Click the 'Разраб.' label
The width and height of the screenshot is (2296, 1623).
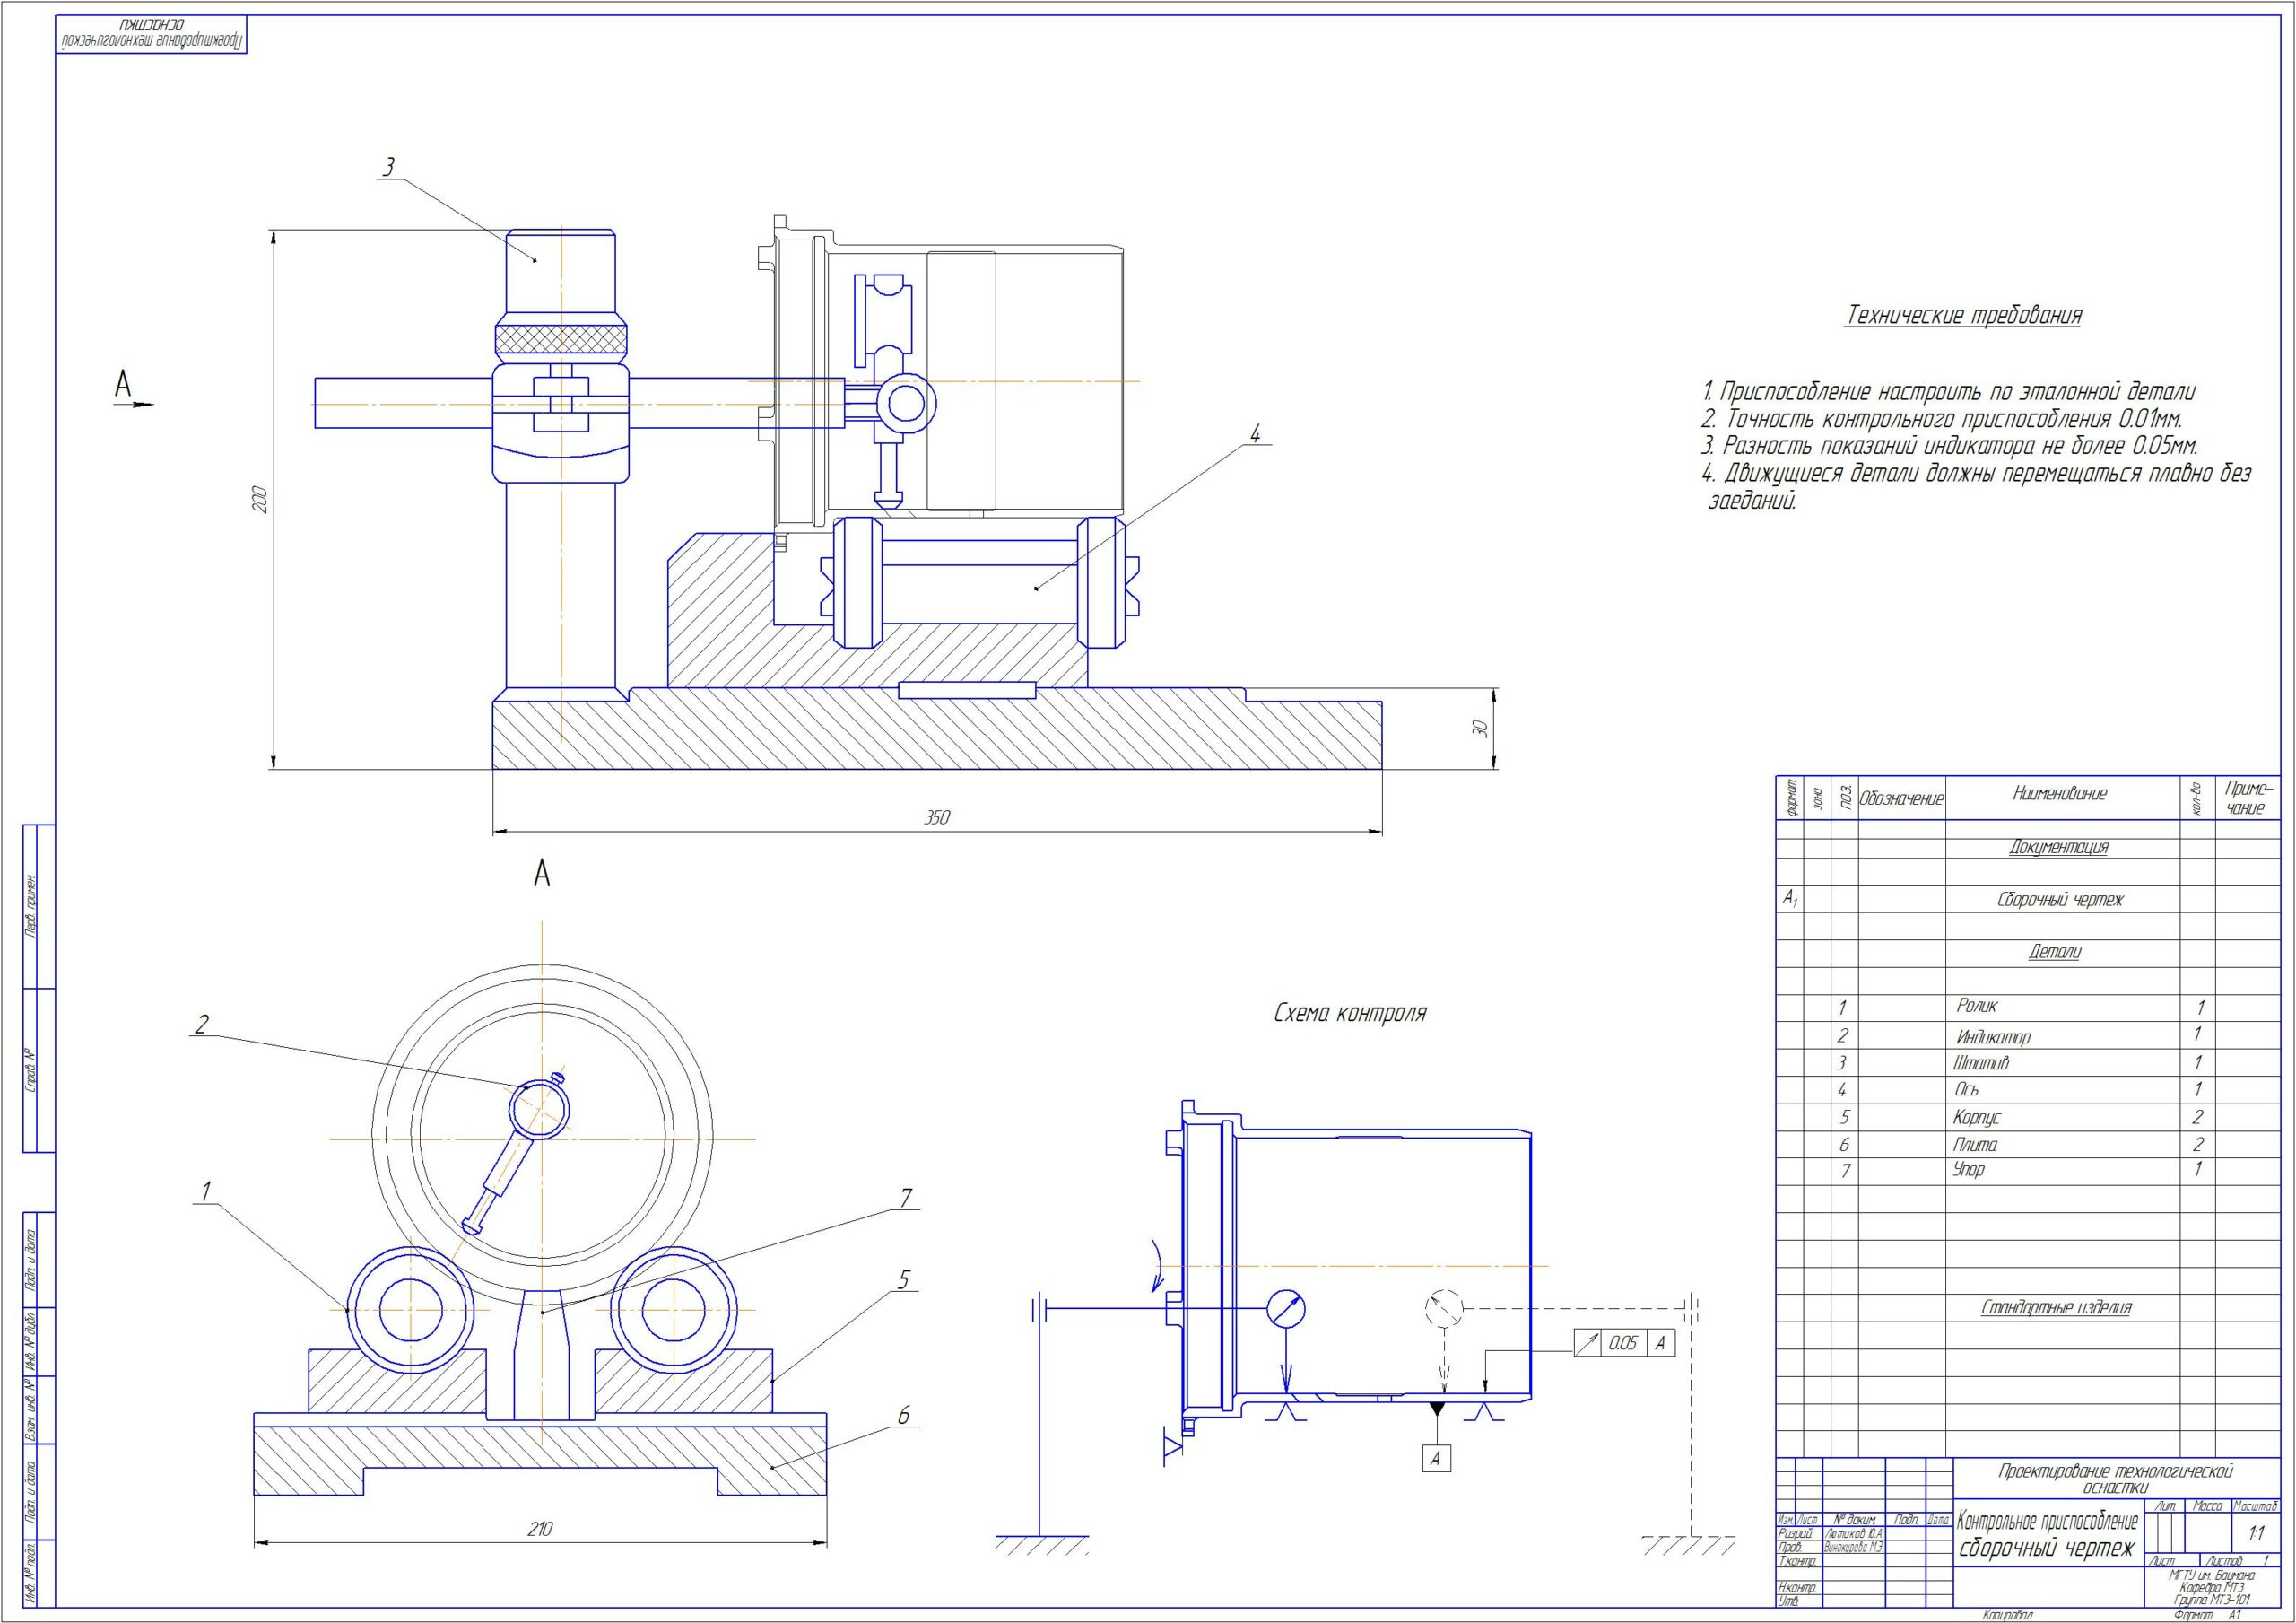1795,1534
